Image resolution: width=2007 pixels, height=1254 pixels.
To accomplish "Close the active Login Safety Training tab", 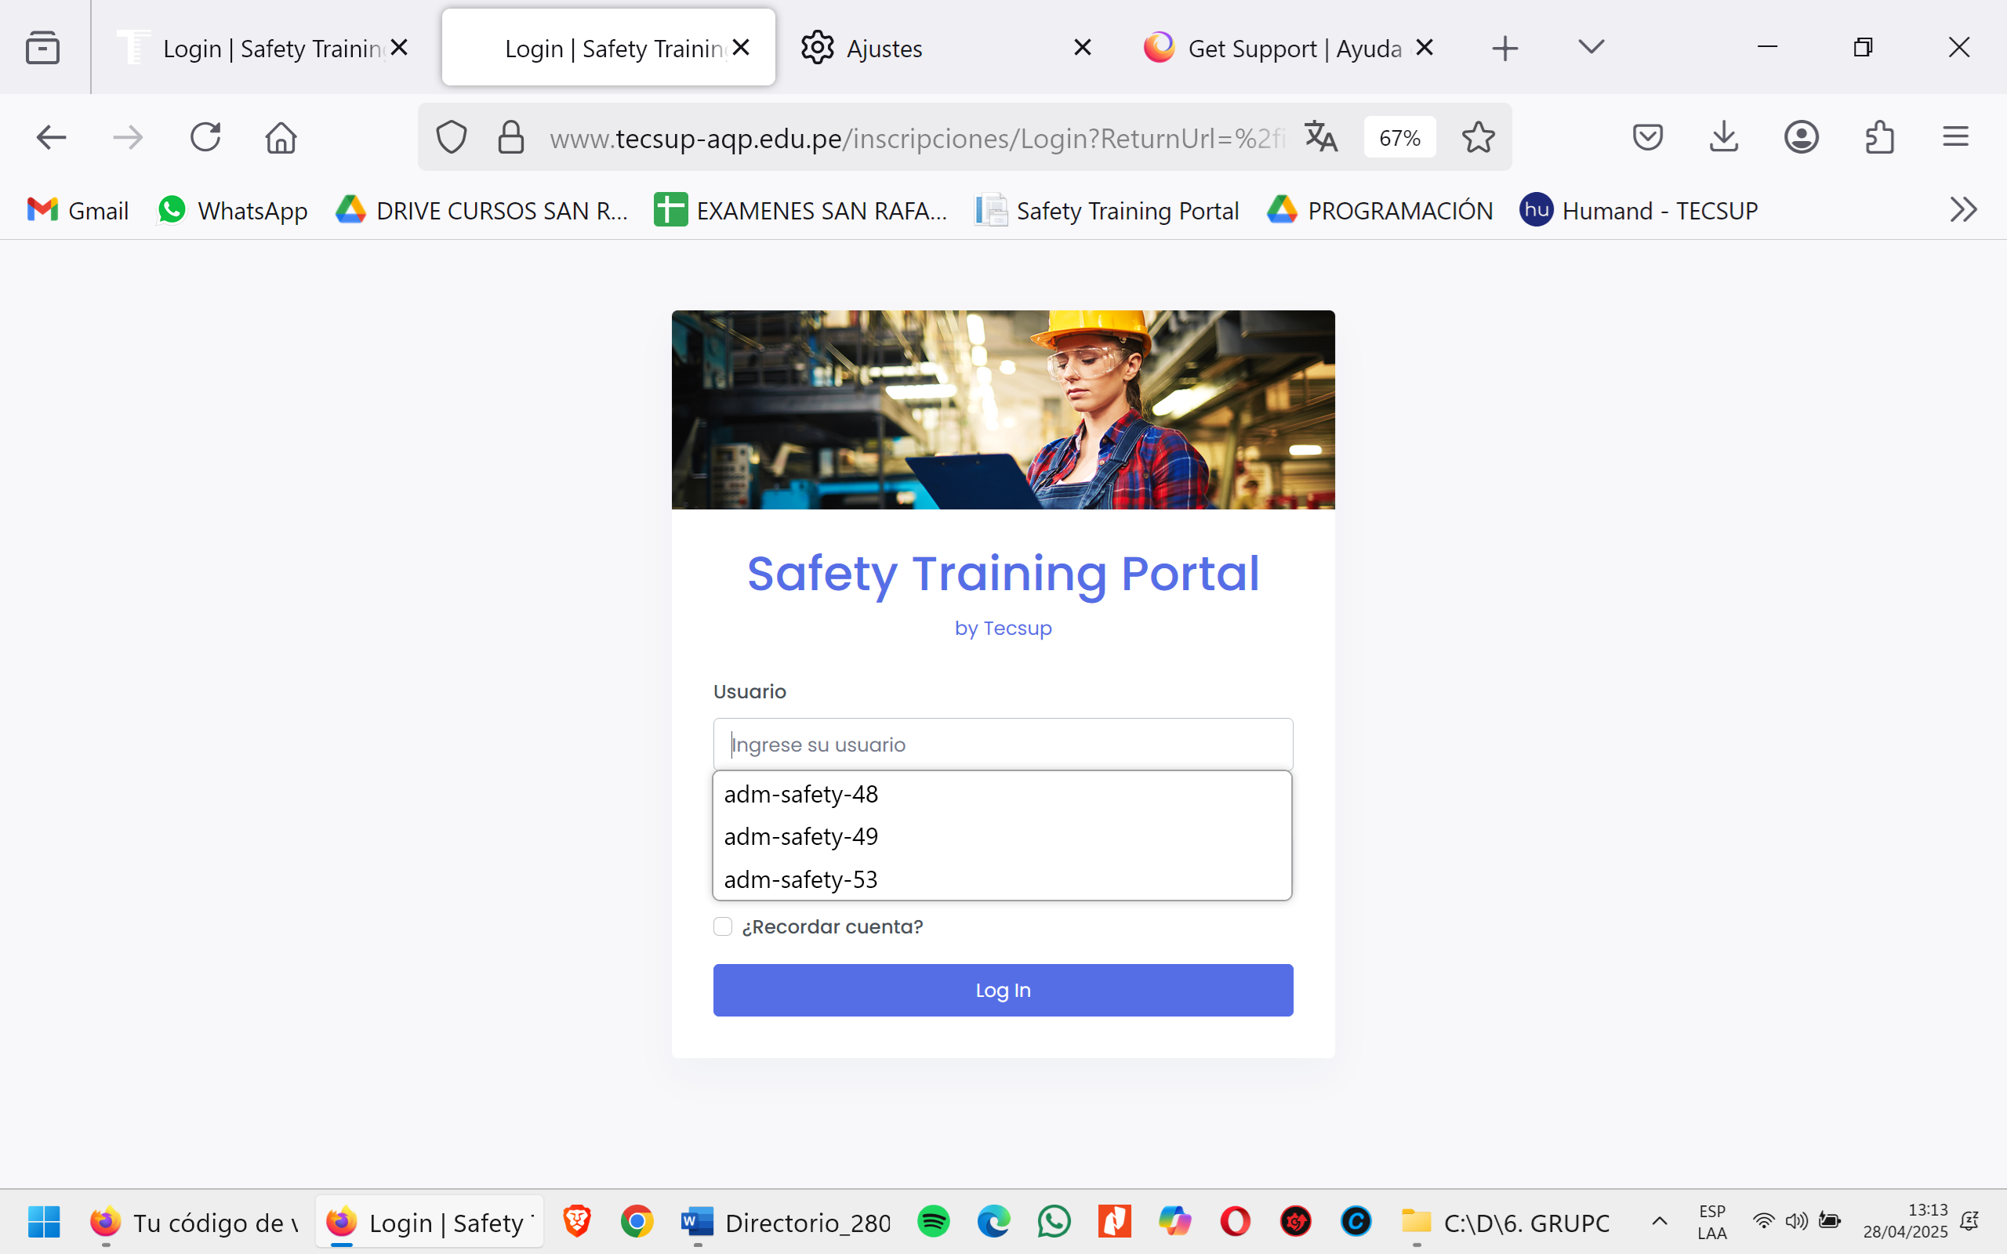I will coord(741,47).
